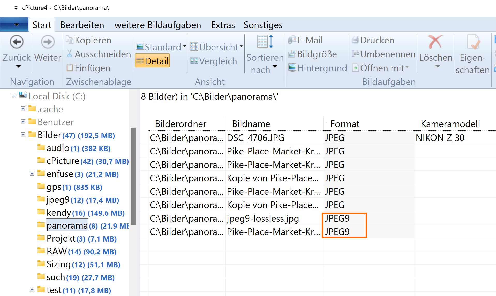Click the Zurück back arrow icon
The height and width of the screenshot is (296, 496).
pos(17,42)
